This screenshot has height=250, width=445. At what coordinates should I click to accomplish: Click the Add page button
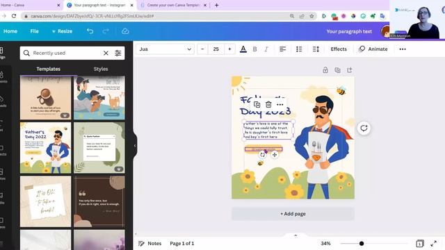(x=293, y=214)
